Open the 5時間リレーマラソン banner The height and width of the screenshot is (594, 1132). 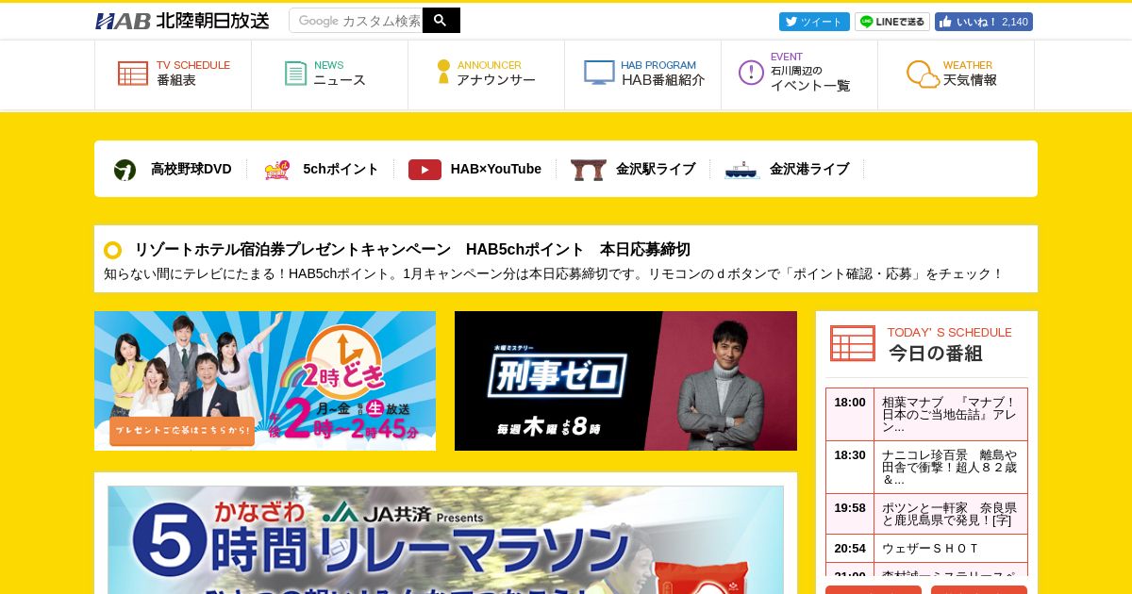pyautogui.click(x=445, y=539)
